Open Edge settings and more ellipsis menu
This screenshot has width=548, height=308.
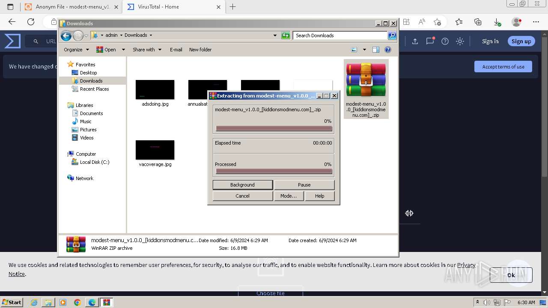click(536, 22)
